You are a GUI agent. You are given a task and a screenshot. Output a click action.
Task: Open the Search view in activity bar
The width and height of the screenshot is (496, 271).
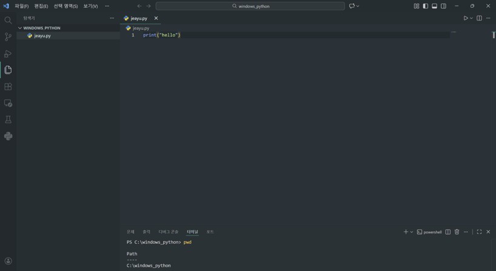point(8,21)
